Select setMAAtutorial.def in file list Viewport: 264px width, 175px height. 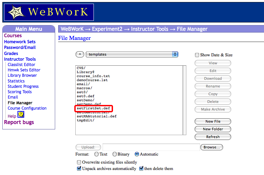tap(97, 116)
